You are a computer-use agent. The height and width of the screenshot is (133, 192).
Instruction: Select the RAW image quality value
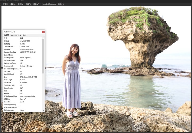[21, 88]
